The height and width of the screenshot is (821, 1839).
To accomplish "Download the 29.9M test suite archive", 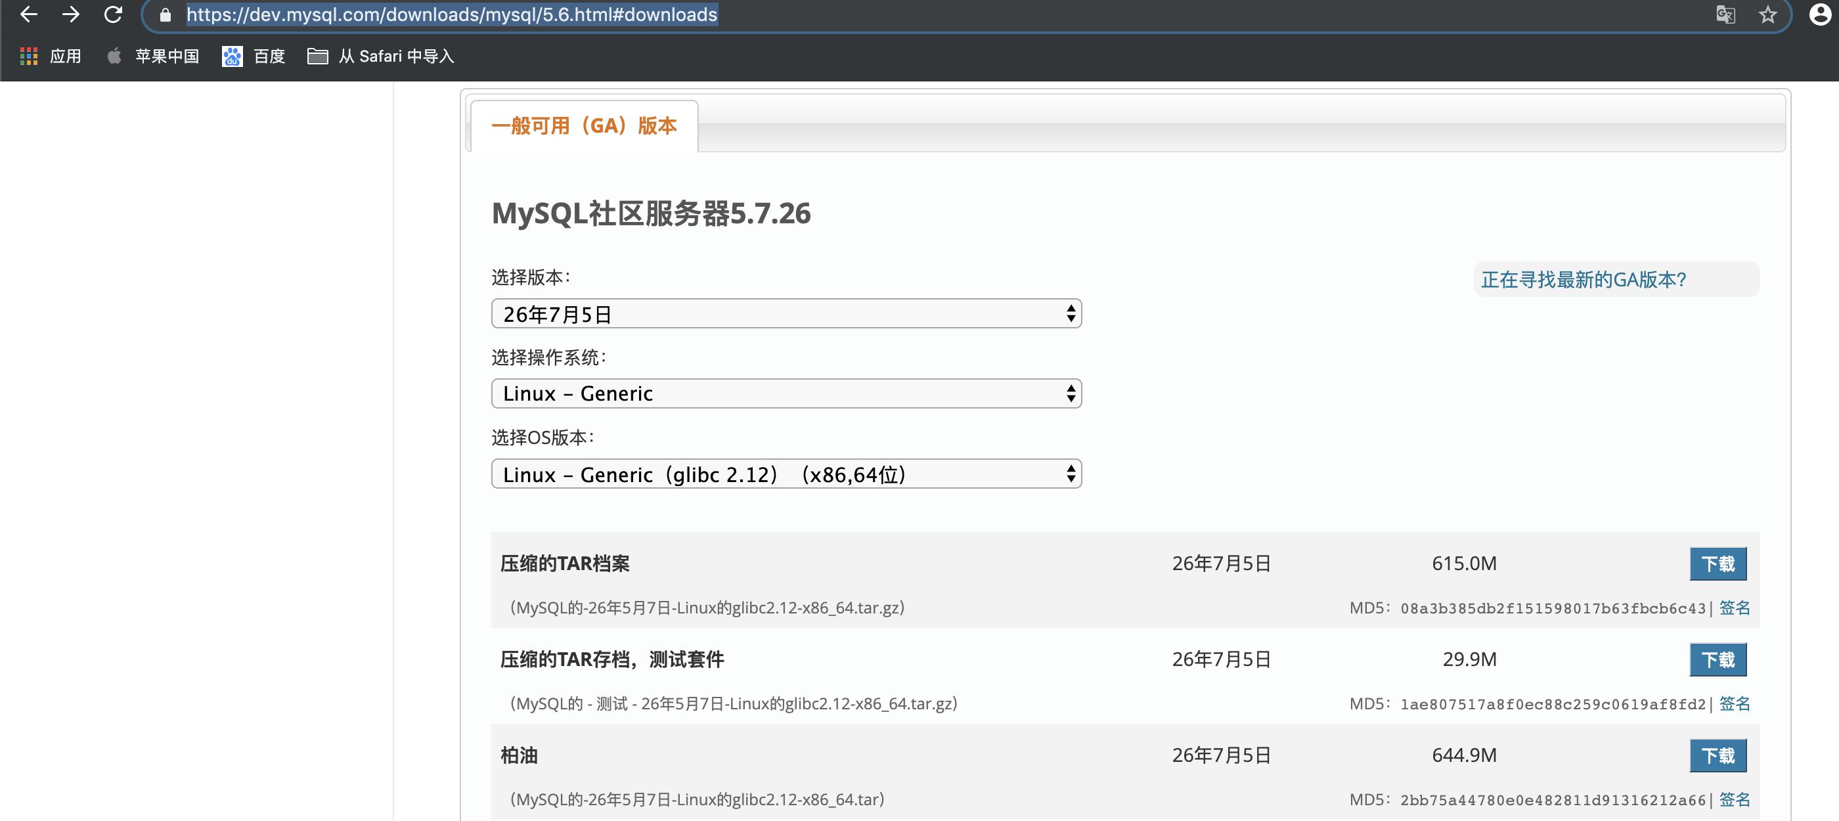I will point(1717,659).
